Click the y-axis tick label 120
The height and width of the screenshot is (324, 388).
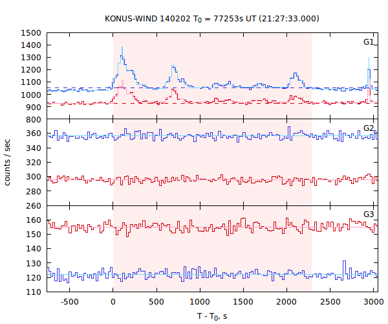coord(34,277)
